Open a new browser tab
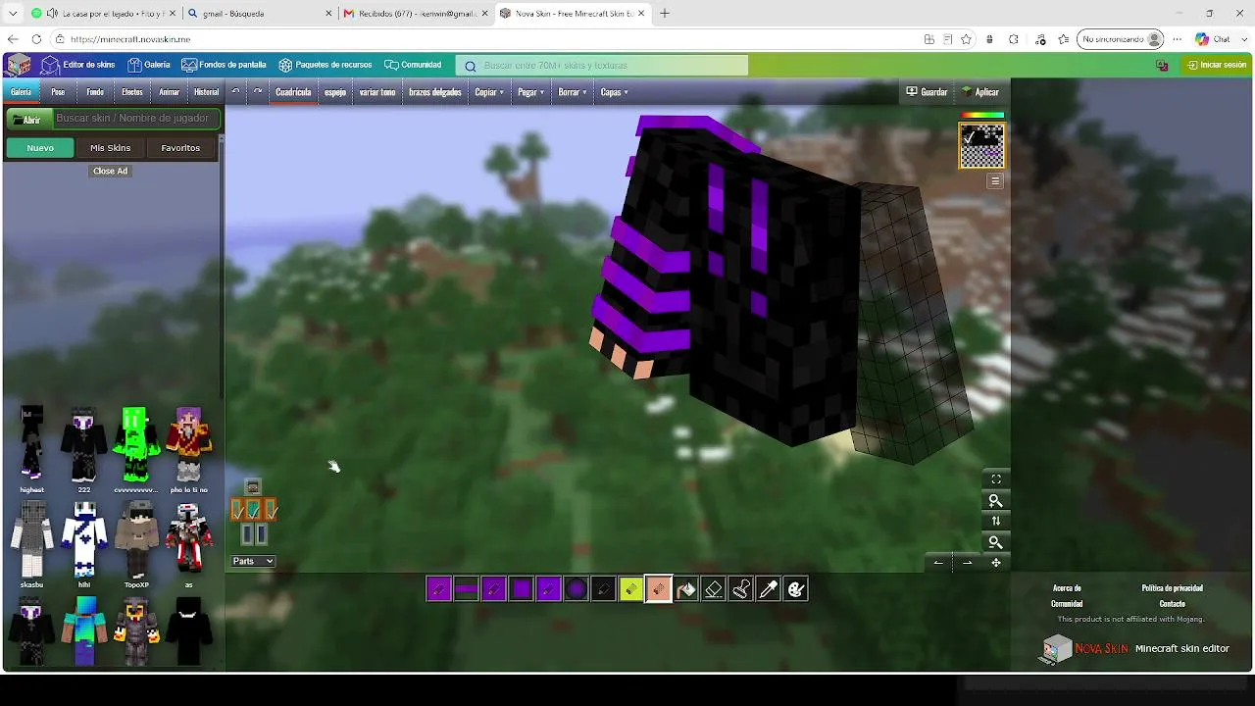Screen dimensions: 1255x706 pyautogui.click(x=665, y=14)
